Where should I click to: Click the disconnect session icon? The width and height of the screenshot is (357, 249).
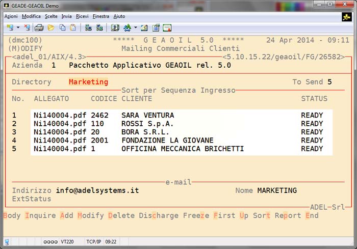[x=27, y=27]
